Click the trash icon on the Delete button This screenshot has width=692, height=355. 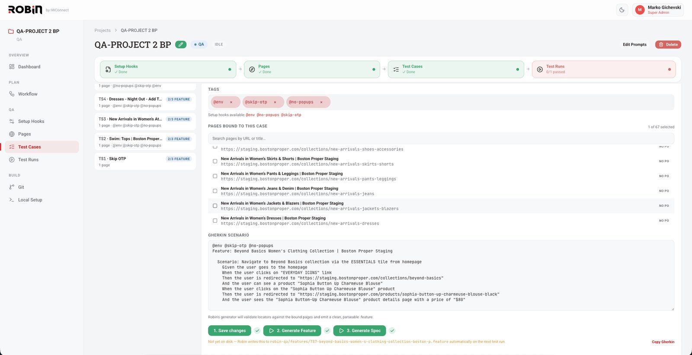coord(661,45)
